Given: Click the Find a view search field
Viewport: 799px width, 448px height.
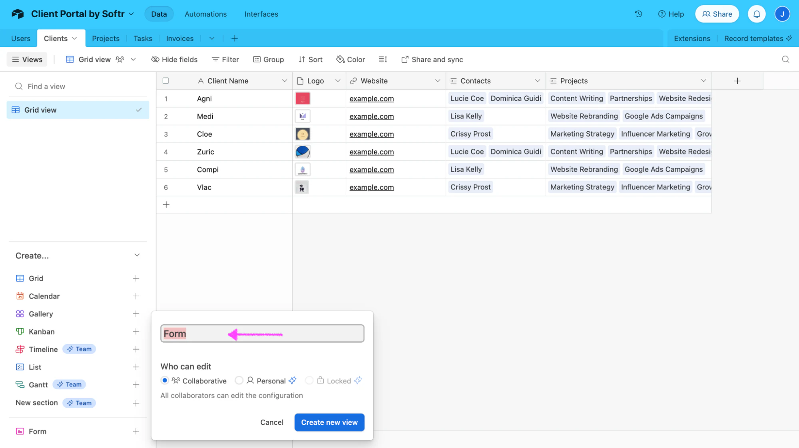Looking at the screenshot, I should pos(78,86).
